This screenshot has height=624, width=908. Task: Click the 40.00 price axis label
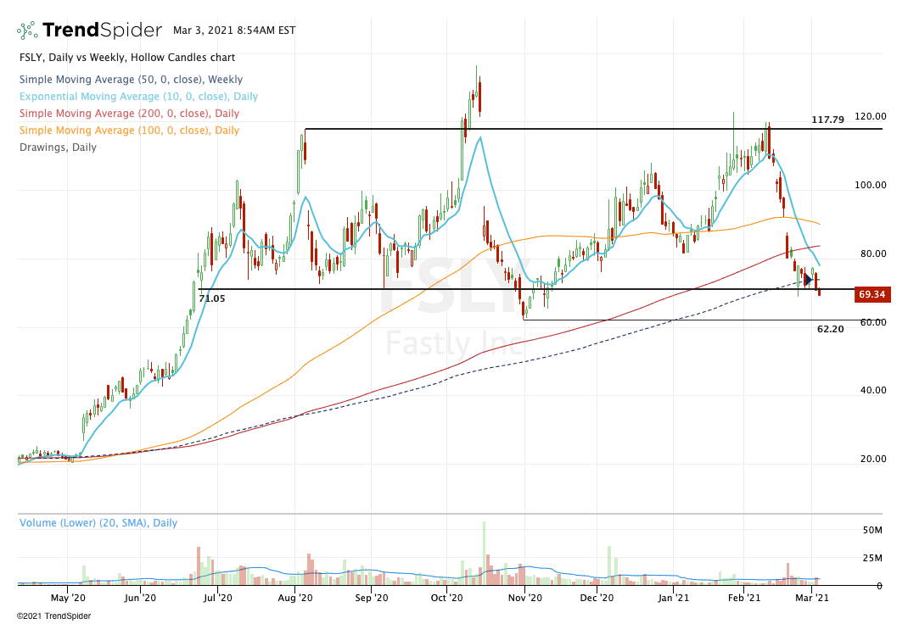point(873,390)
